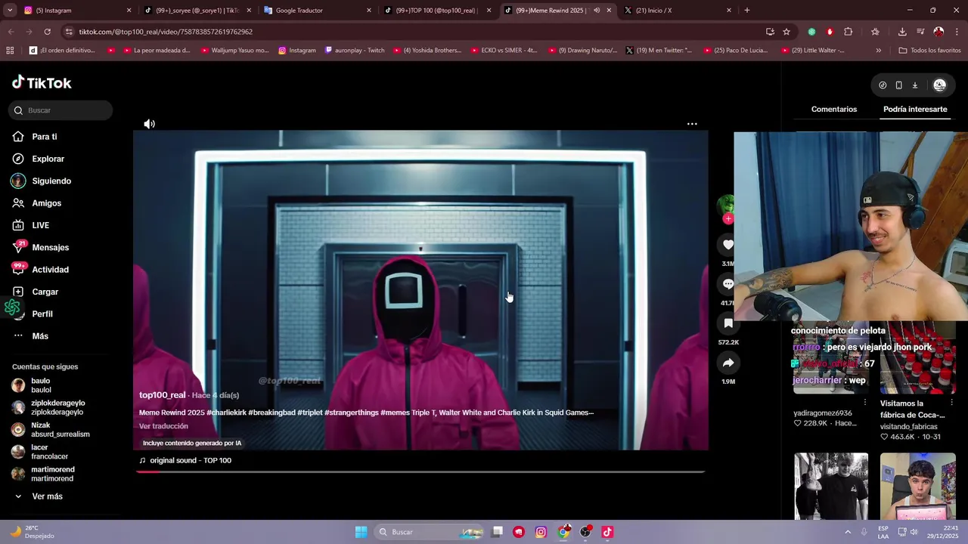
Task: Click the TikTok Buscar search field
Action: 61,110
